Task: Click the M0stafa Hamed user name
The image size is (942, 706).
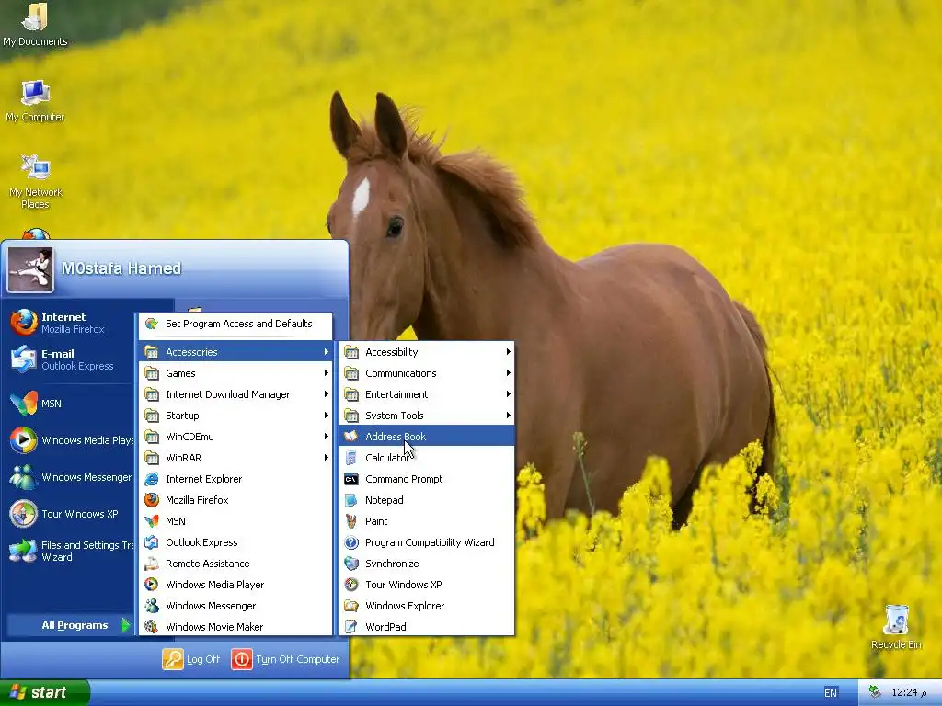Action: pos(121,268)
